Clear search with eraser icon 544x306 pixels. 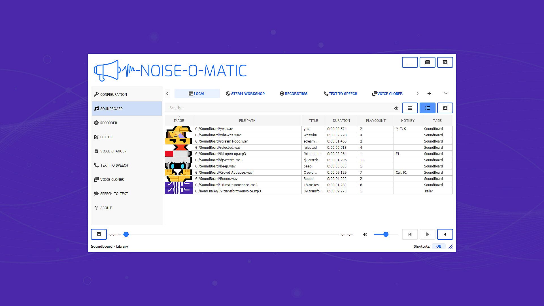coord(396,108)
